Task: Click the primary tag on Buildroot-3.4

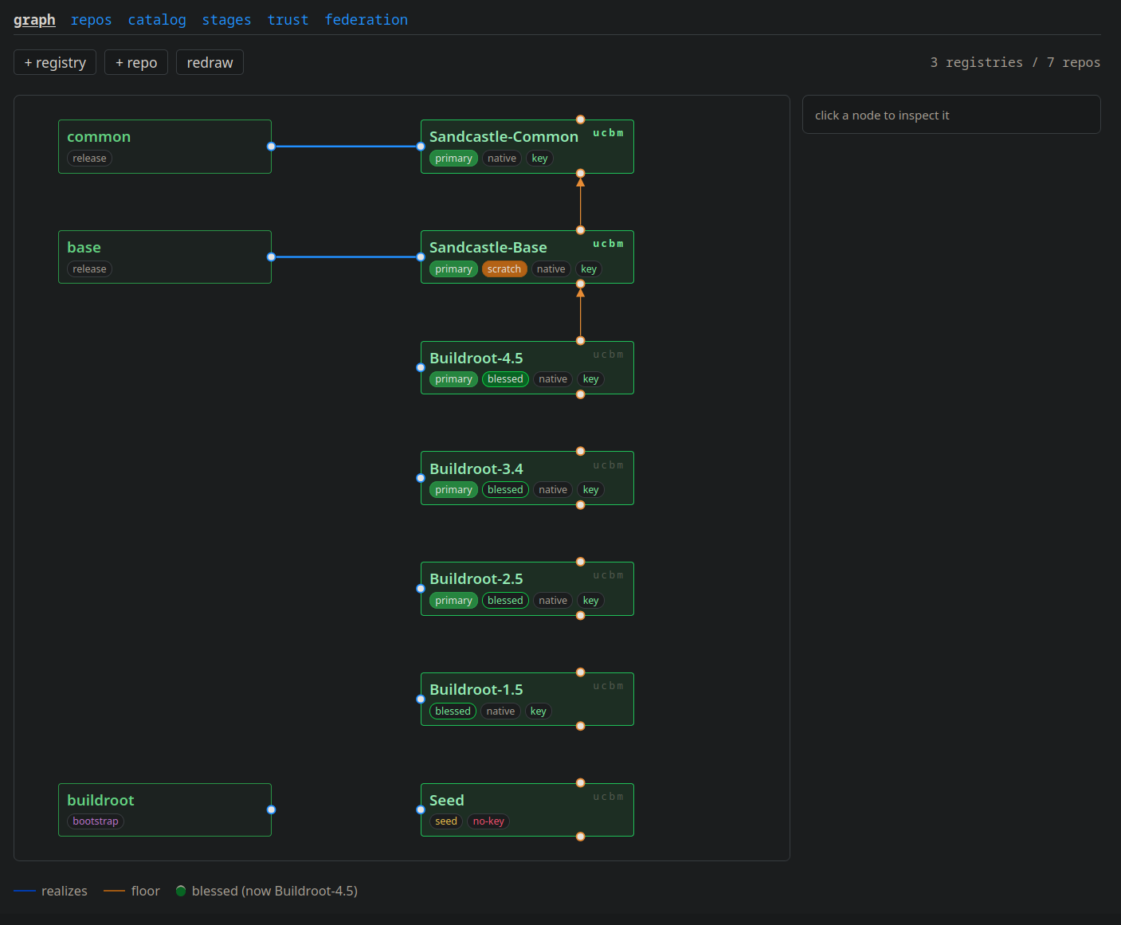Action: [x=453, y=490]
